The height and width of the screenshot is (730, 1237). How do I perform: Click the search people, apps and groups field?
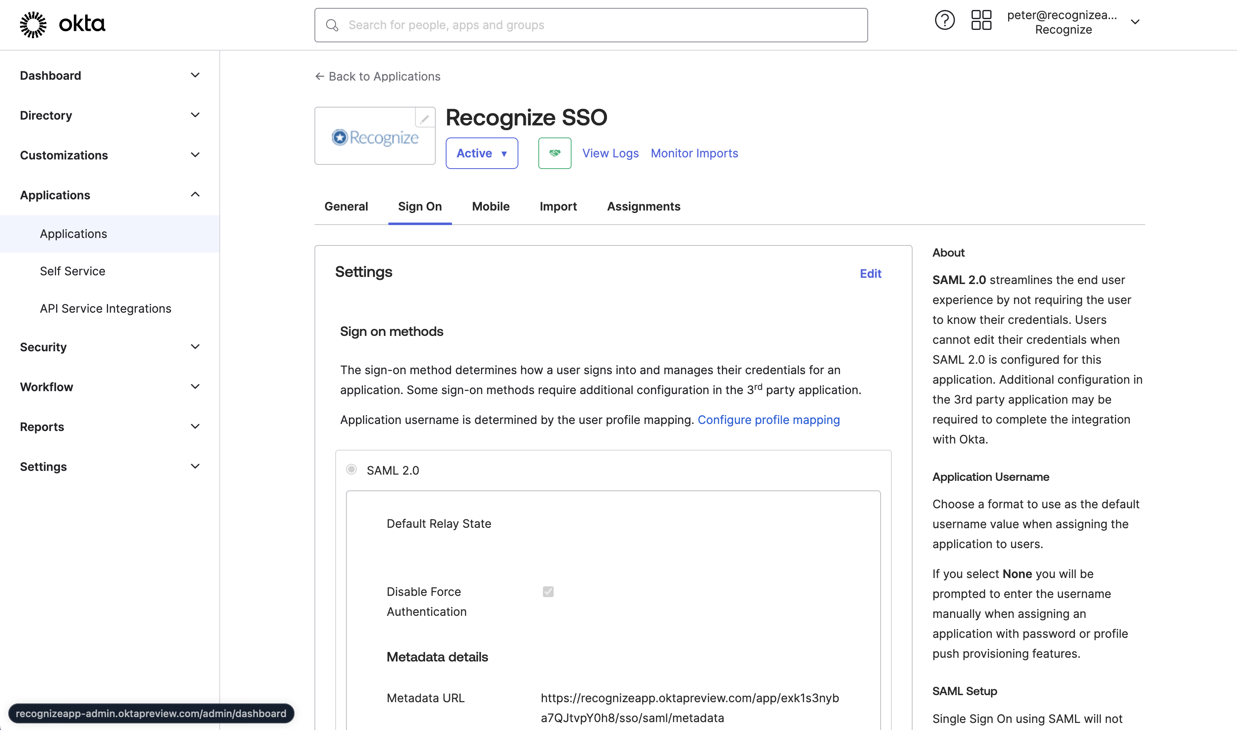click(x=591, y=25)
